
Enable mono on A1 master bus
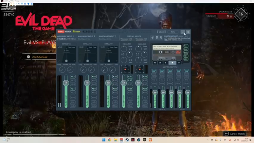(x=154, y=76)
